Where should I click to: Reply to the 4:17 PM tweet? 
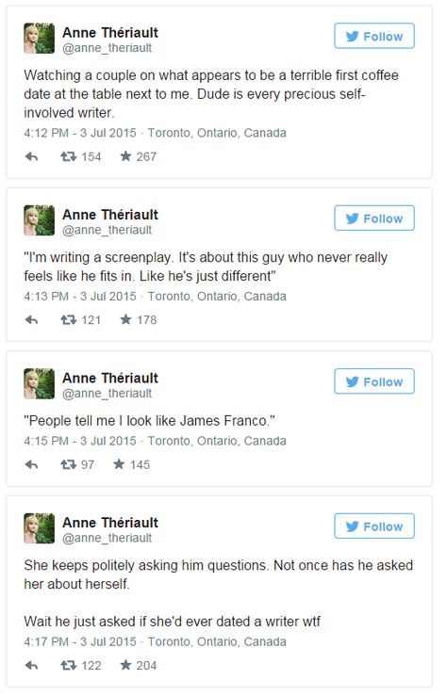pos(31,665)
